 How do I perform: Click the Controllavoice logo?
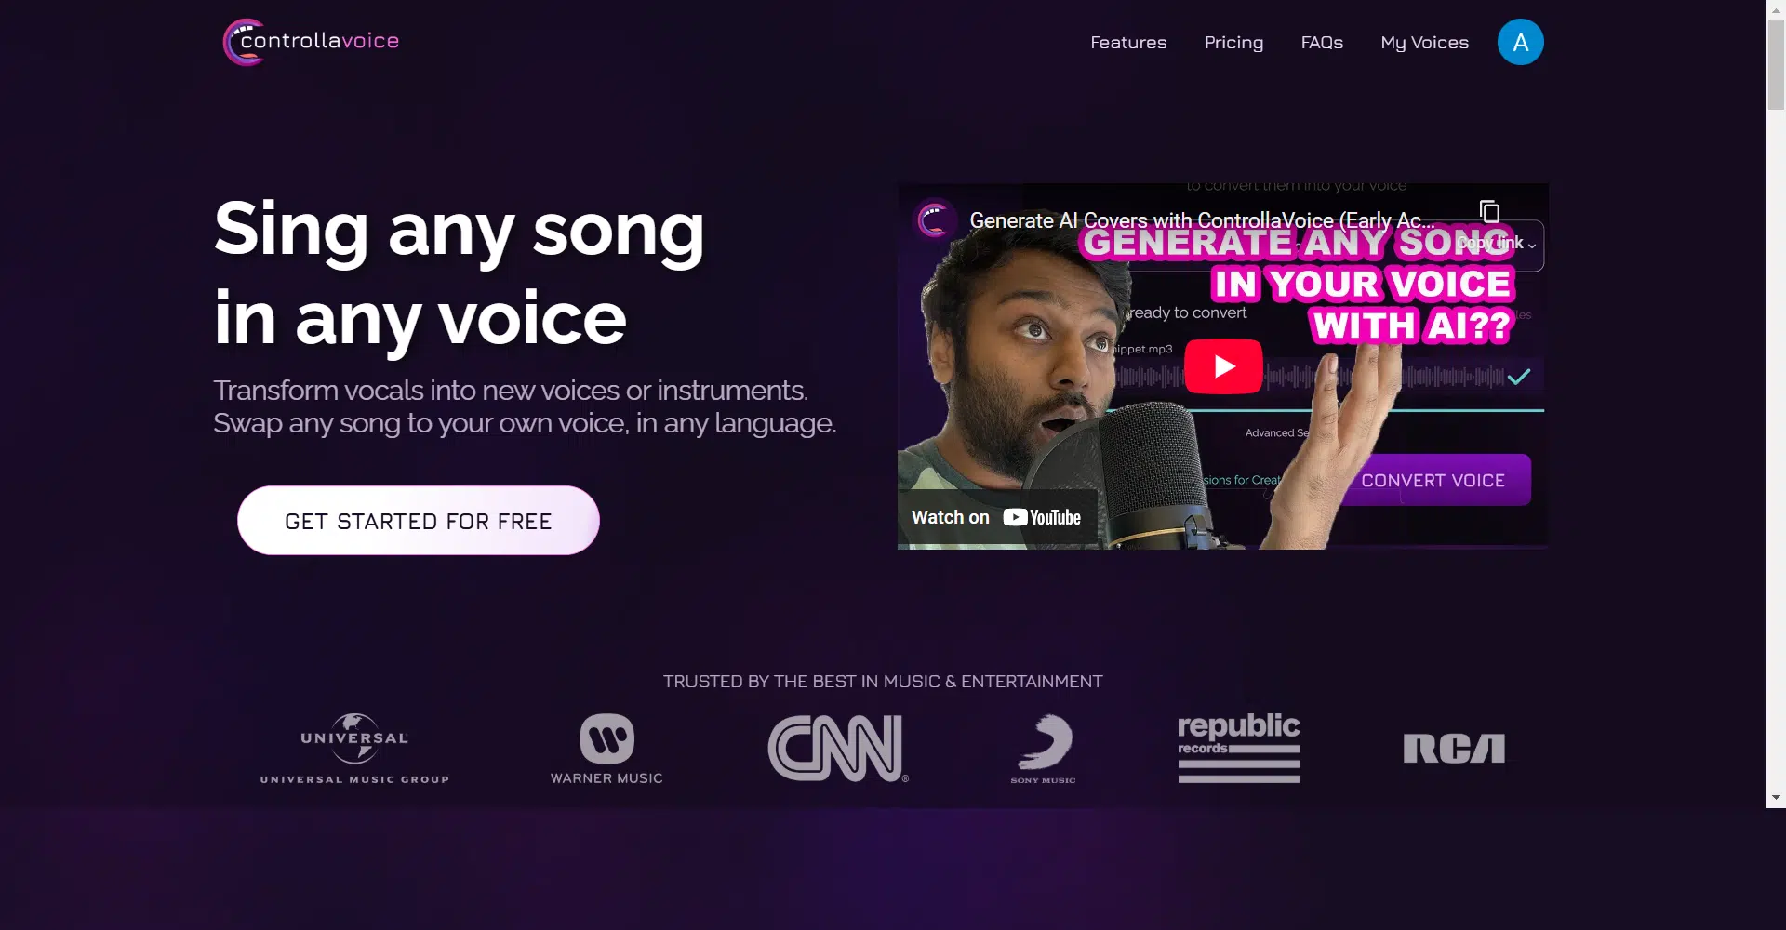click(311, 42)
